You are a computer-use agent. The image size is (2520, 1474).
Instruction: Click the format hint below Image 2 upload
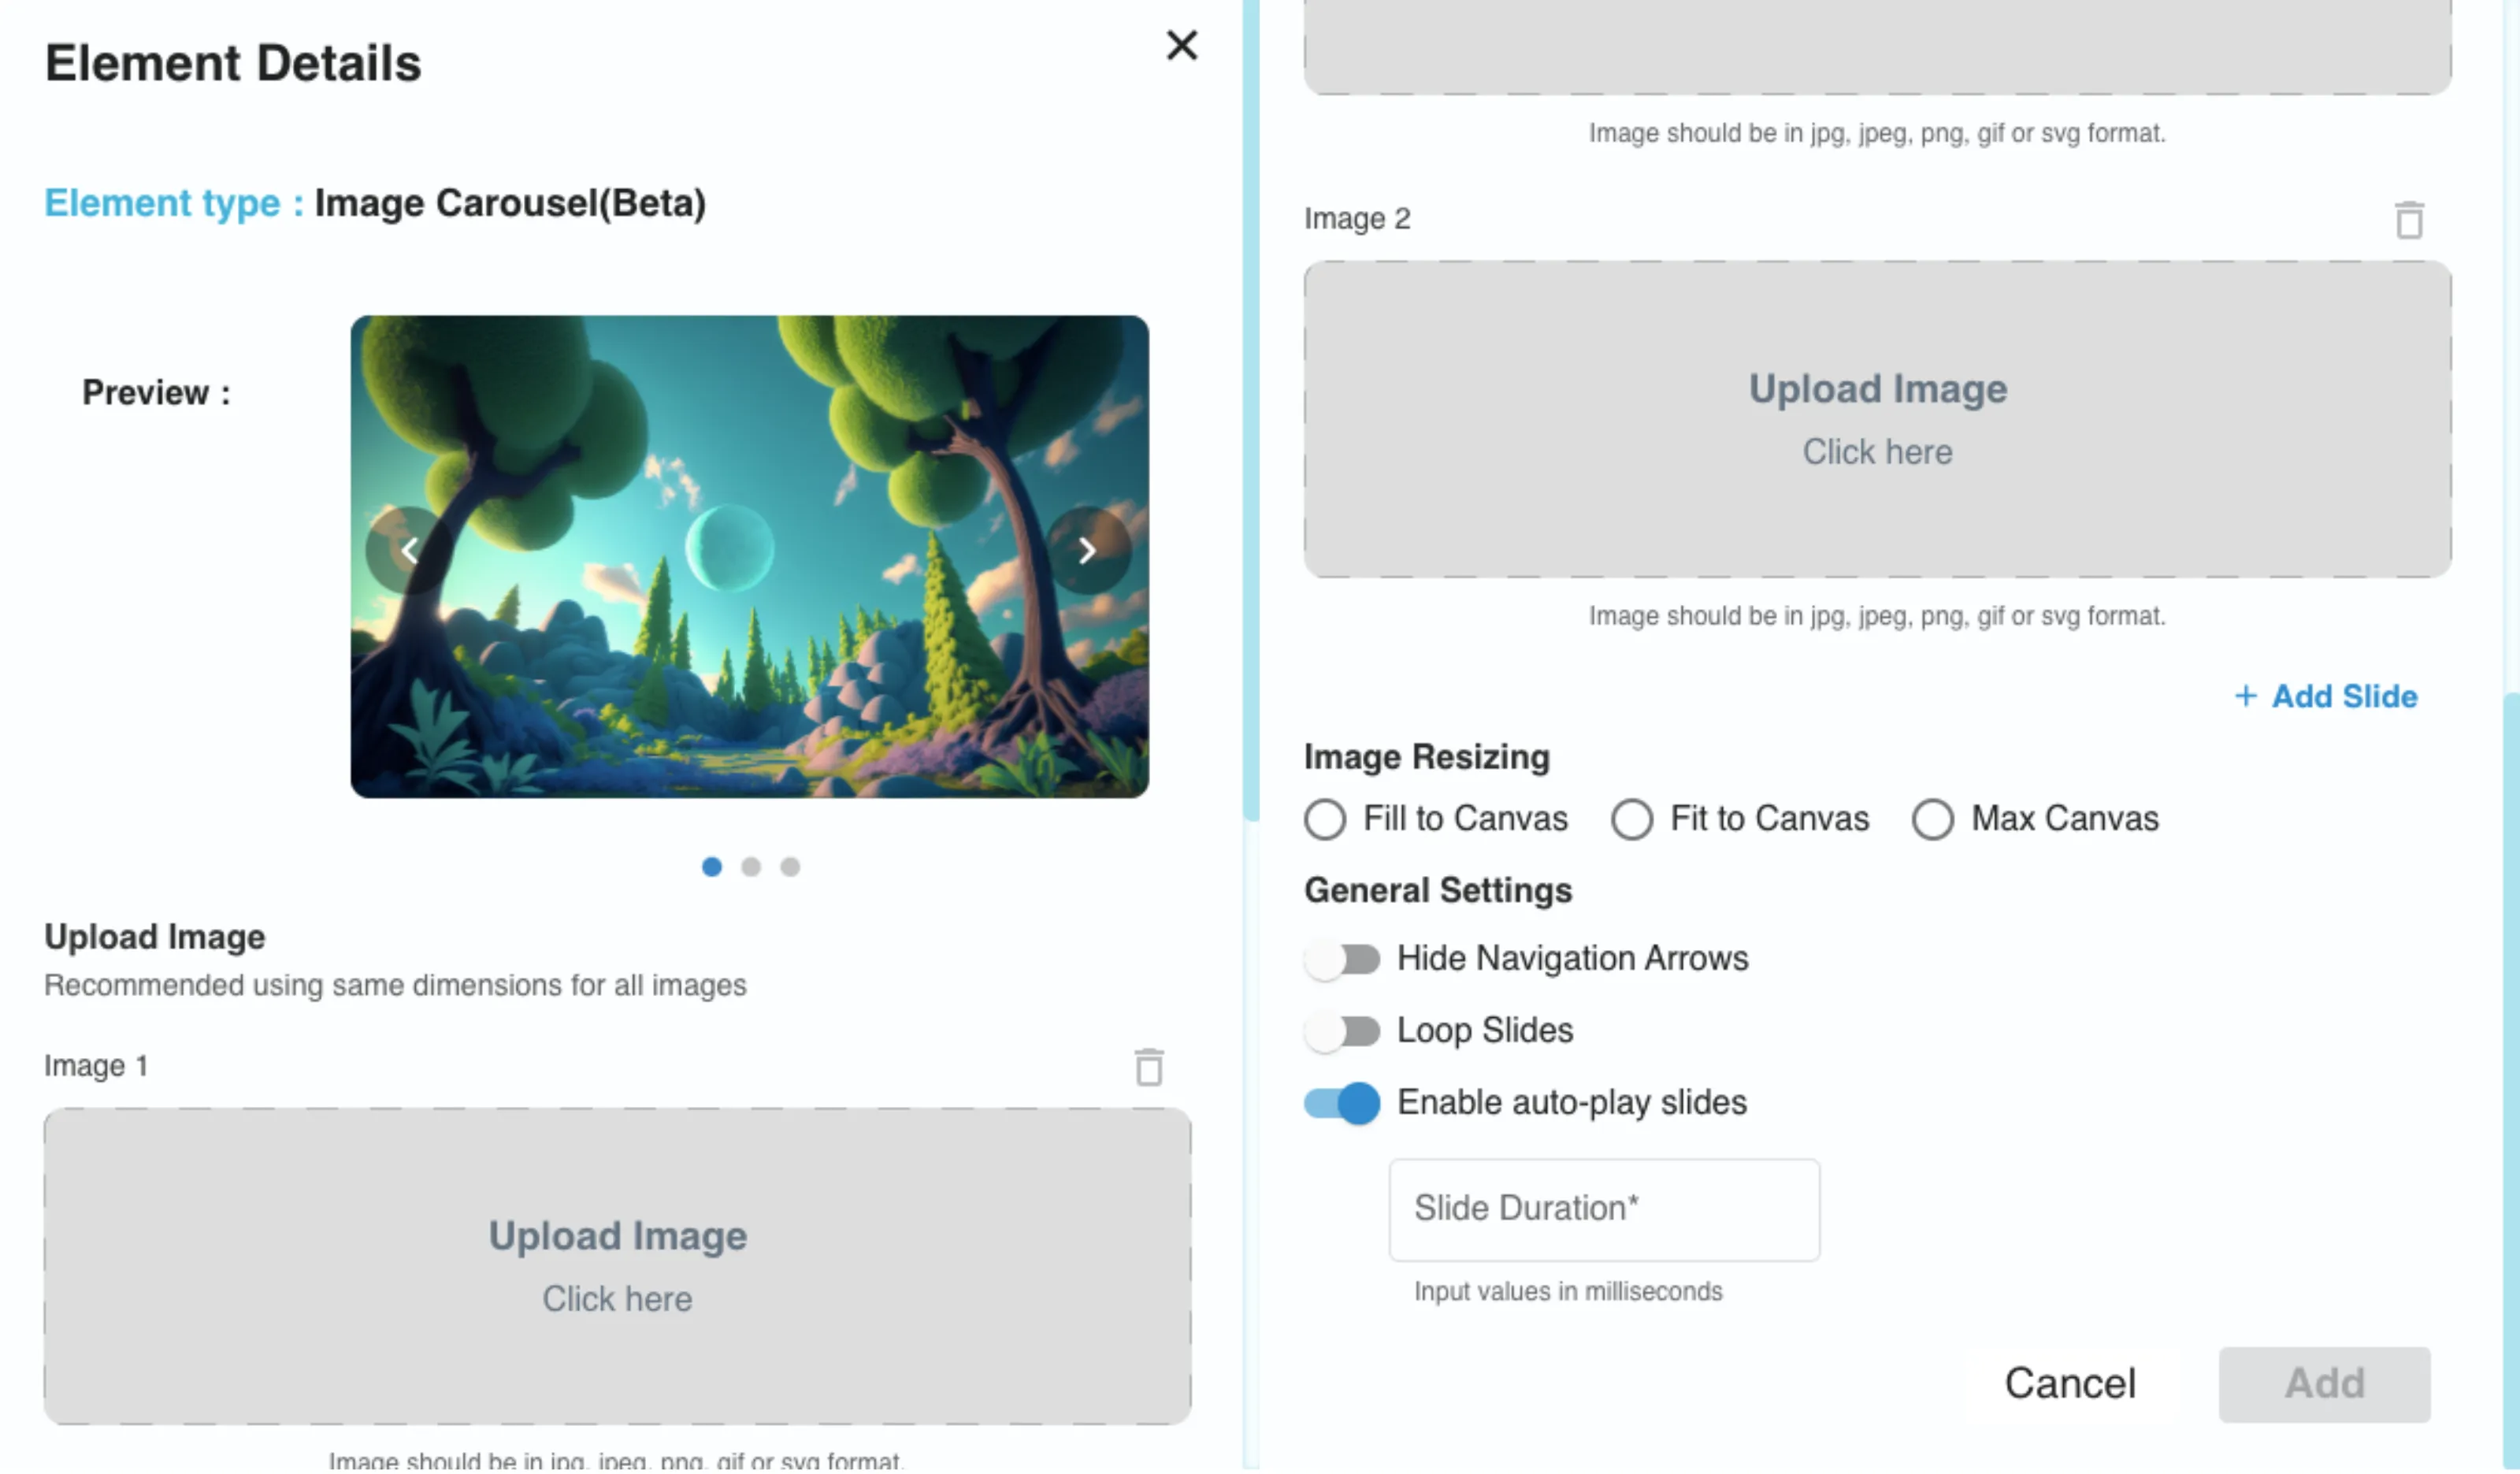(x=1877, y=616)
